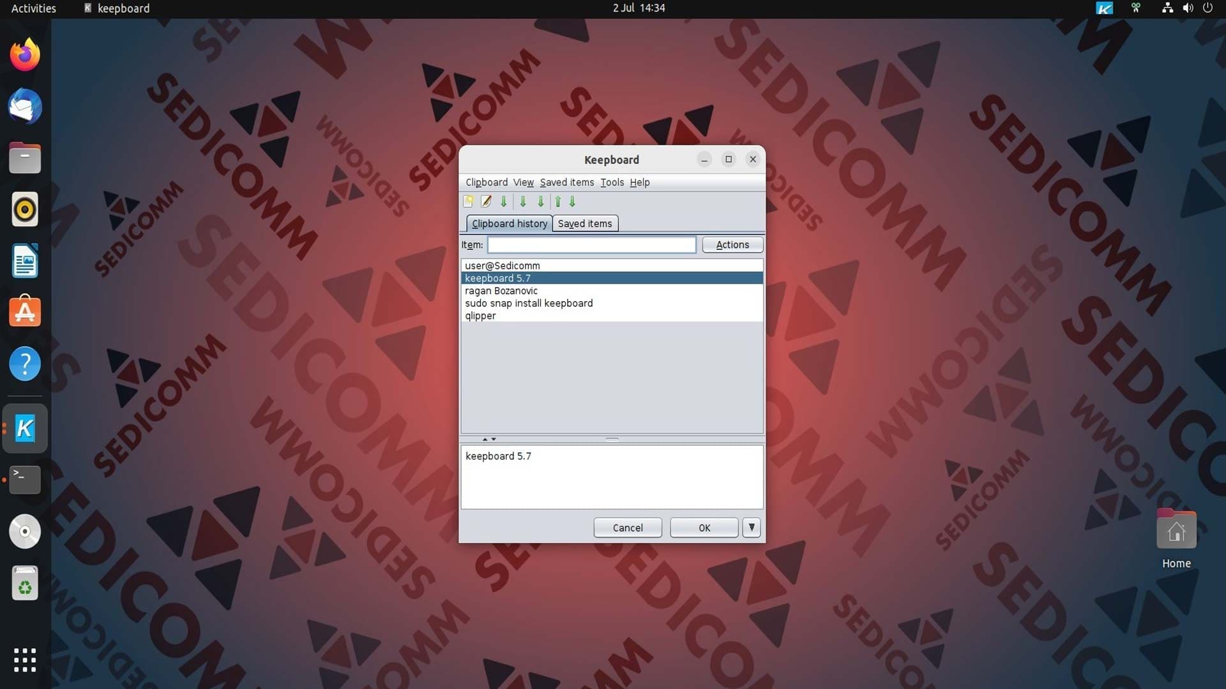Close the Keepboard window
The height and width of the screenshot is (689, 1226).
click(x=753, y=159)
